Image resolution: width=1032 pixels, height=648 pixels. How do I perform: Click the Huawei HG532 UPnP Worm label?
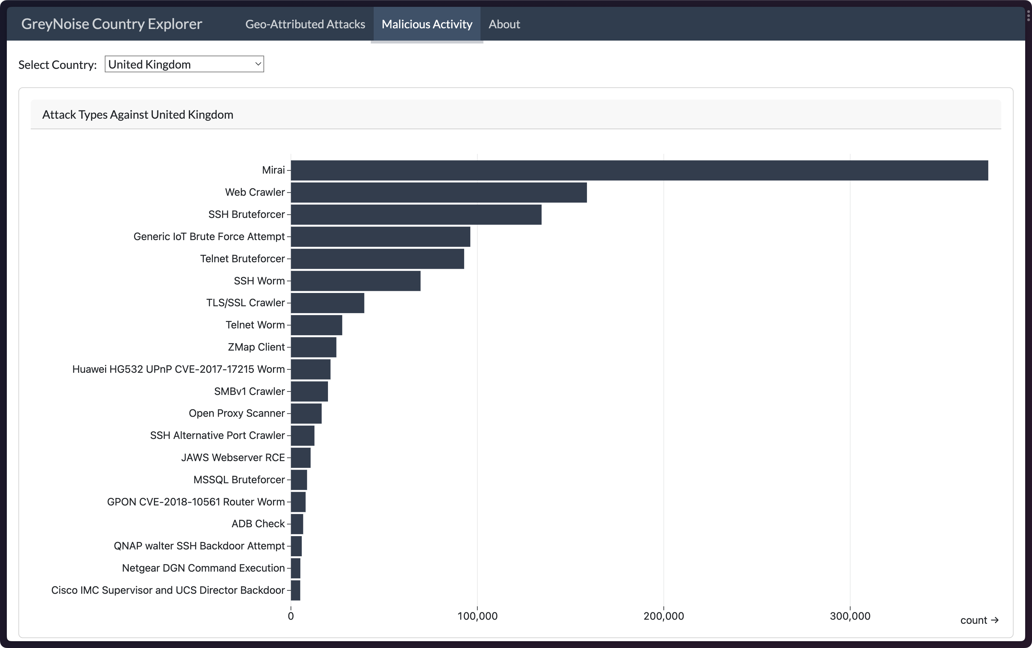point(178,369)
